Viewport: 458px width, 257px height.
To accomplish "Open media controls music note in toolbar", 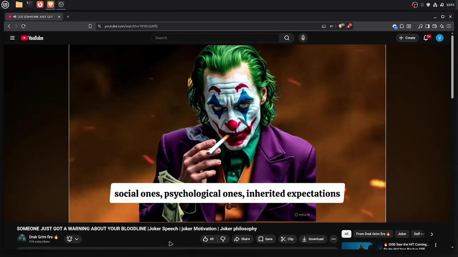I will click(x=420, y=26).
